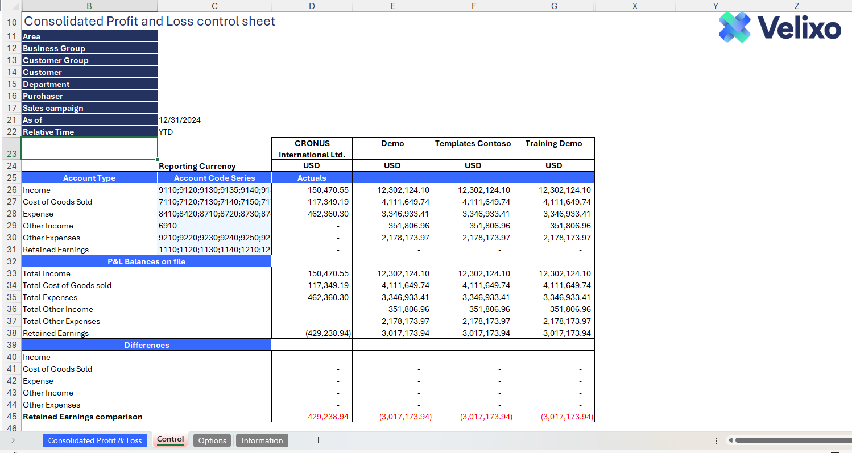Click the three-dot scrollbar resize handle

tap(716, 440)
